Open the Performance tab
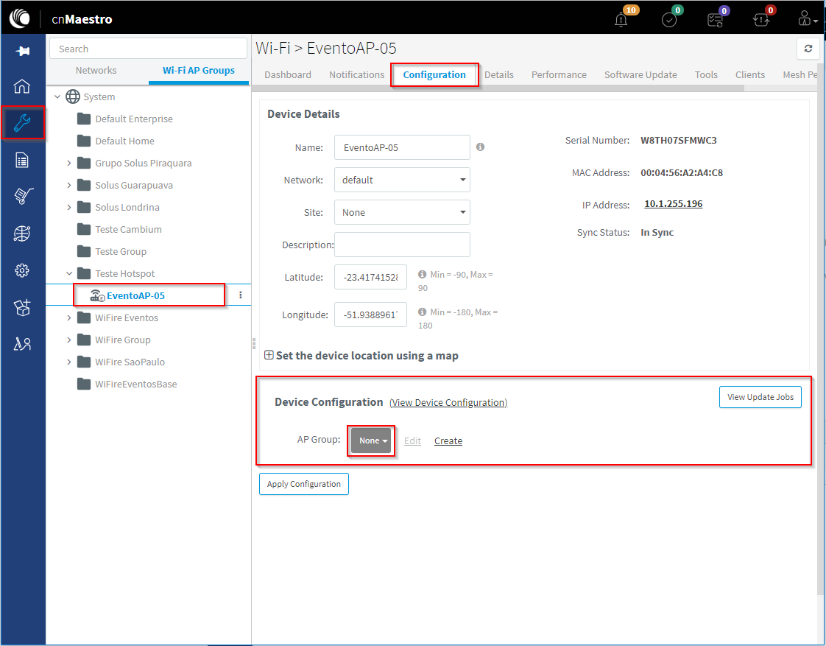Screen dimensions: 826x646 click(559, 75)
